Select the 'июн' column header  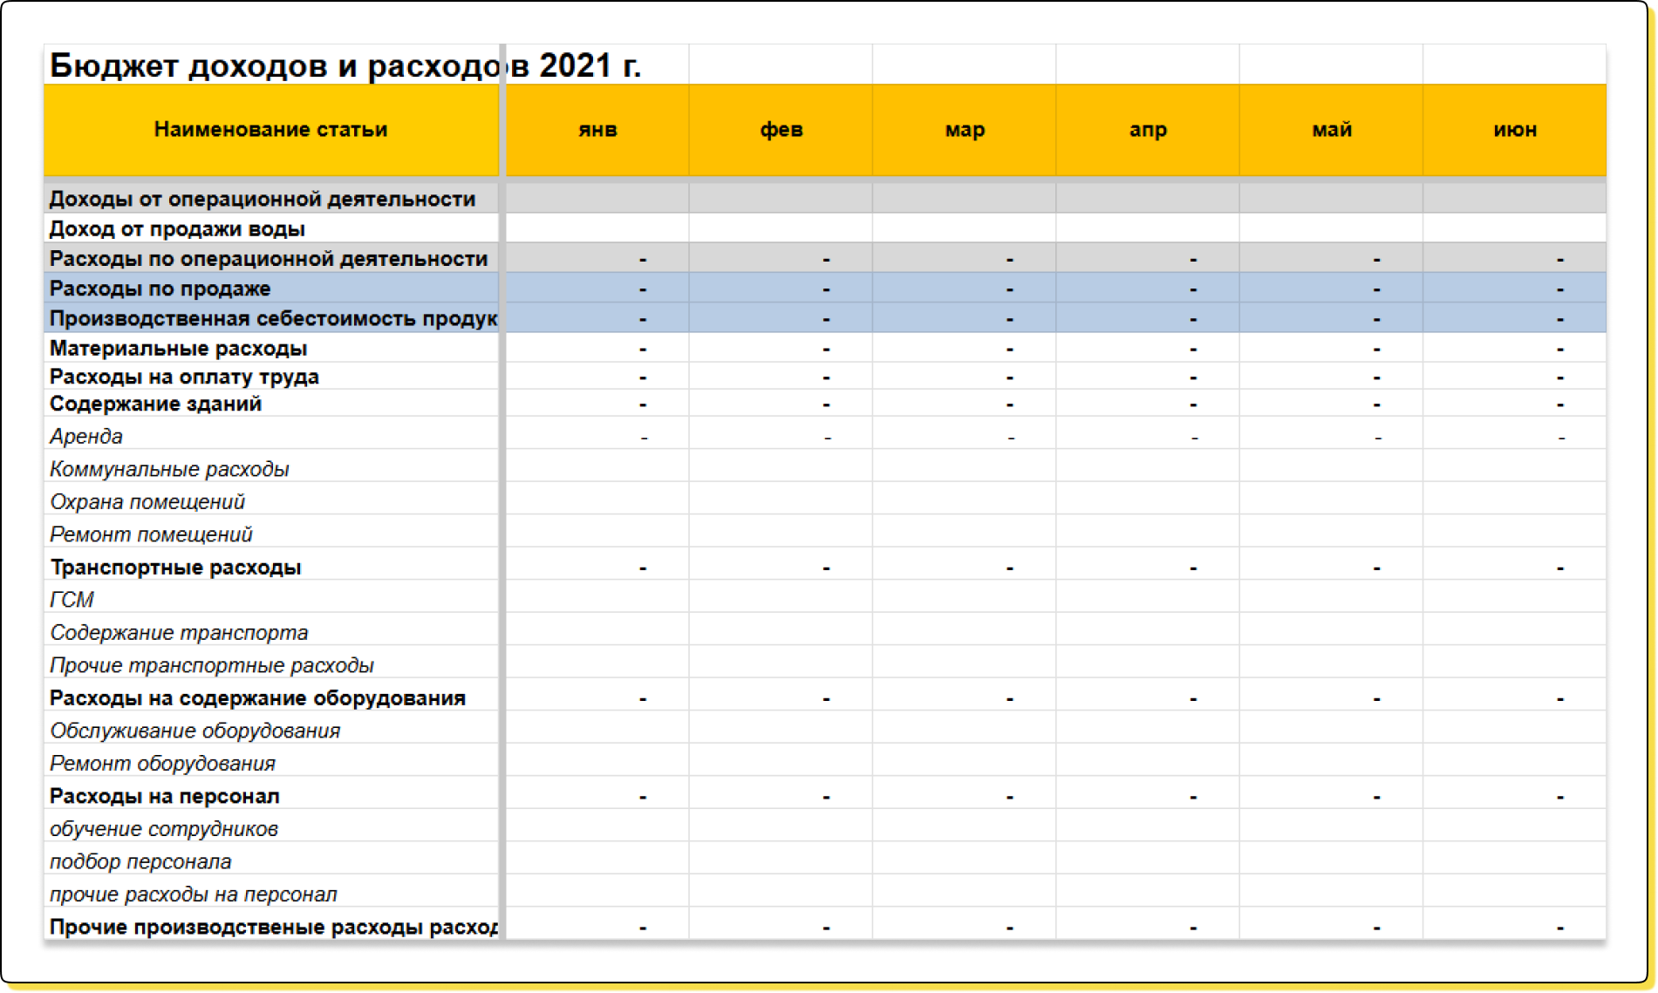point(1515,130)
